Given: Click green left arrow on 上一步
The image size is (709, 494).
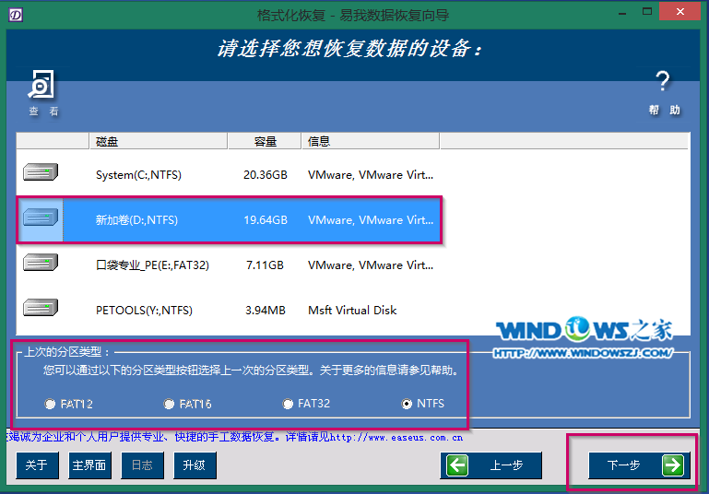Looking at the screenshot, I should coord(457,465).
